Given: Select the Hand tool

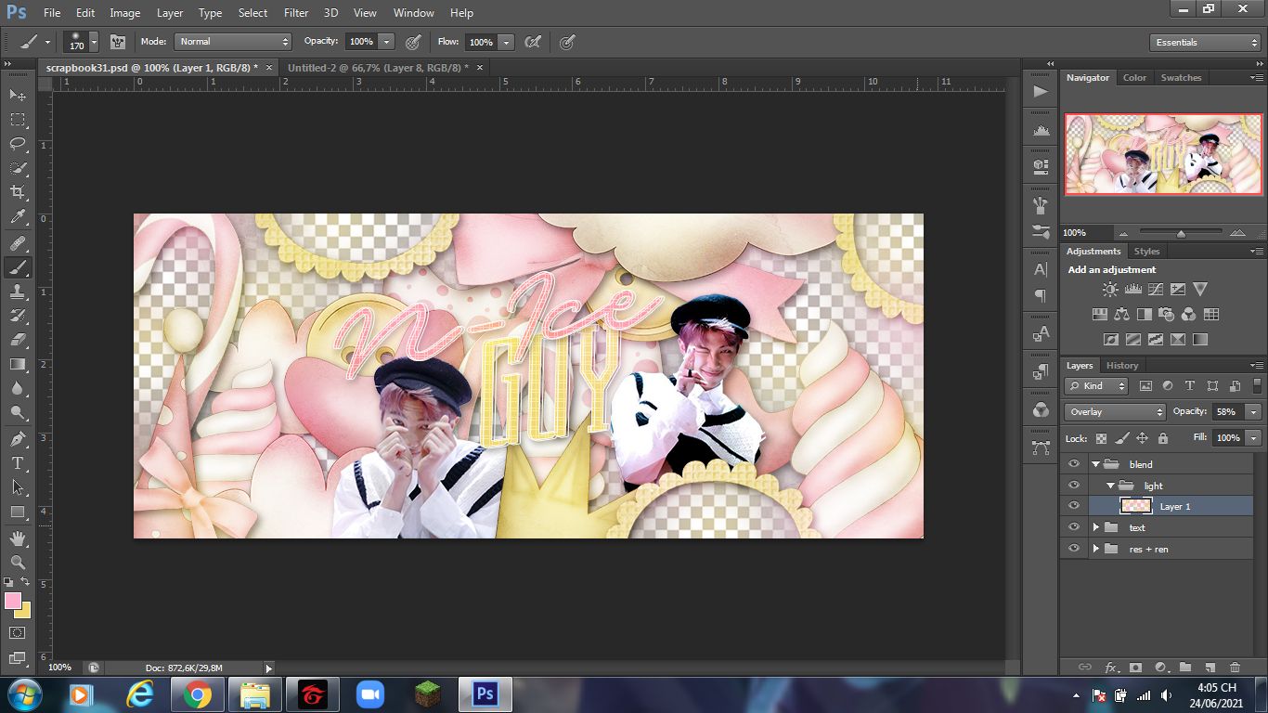Looking at the screenshot, I should point(18,538).
